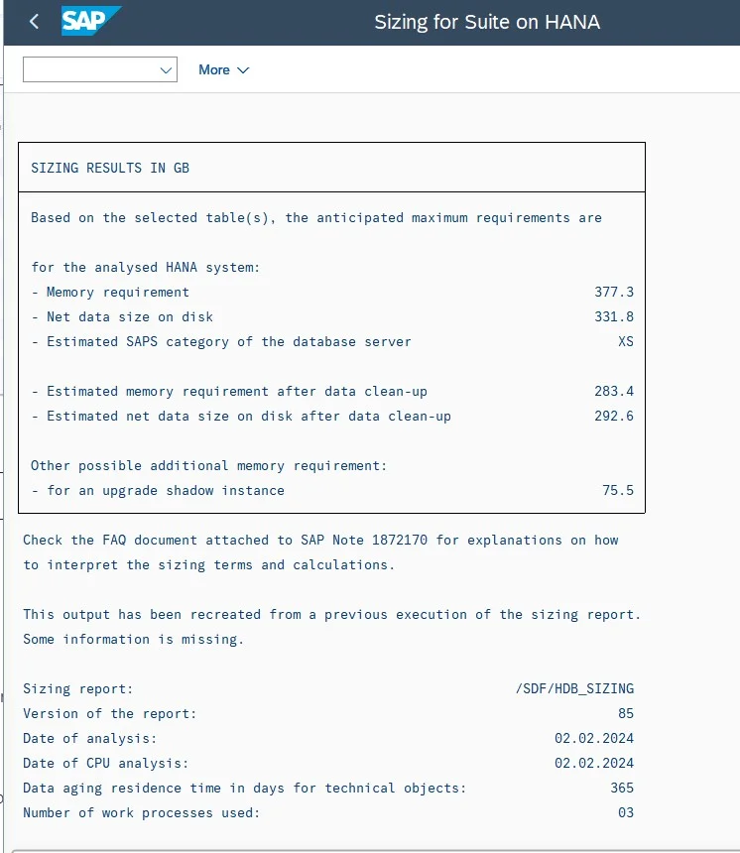The height and width of the screenshot is (853, 740).
Task: Select the Net data size value 331.8
Action: pos(614,316)
